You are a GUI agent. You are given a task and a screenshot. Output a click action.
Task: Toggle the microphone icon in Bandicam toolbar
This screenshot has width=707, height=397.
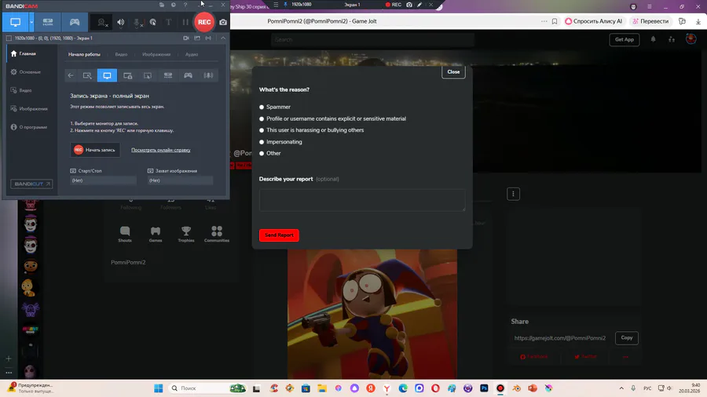[137, 22]
